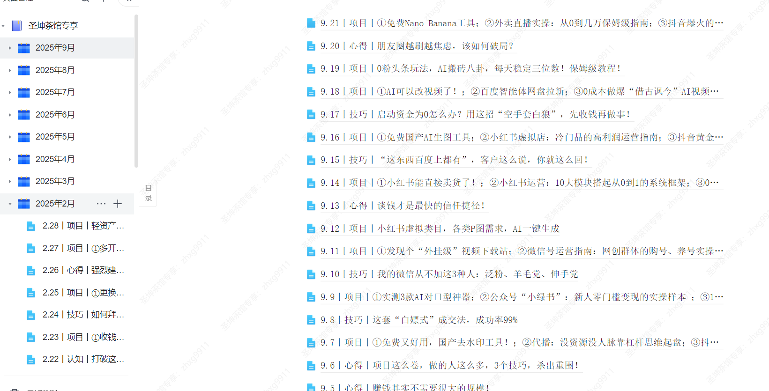
Task: Collapse the 圣坤茶馆专享 knowledge base root
Action: (x=4, y=26)
